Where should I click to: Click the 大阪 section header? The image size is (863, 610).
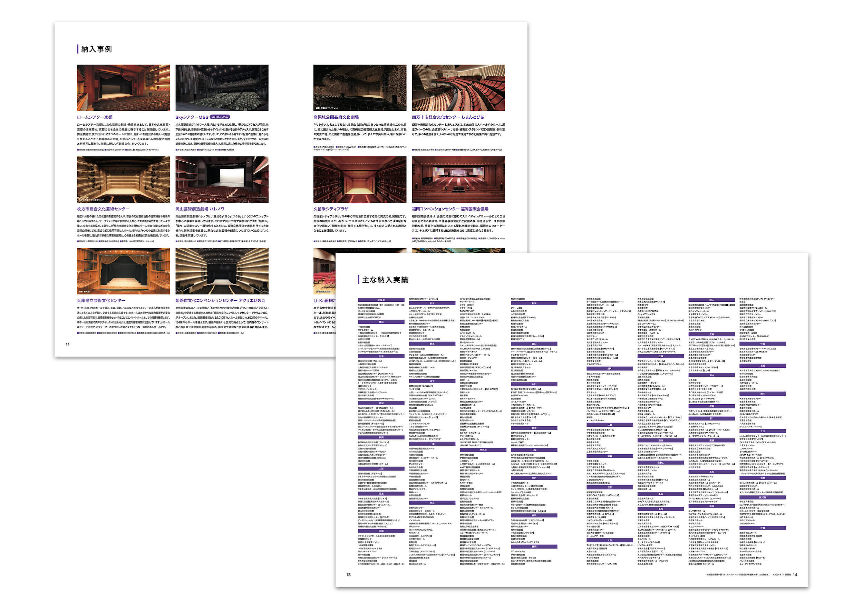point(610,541)
